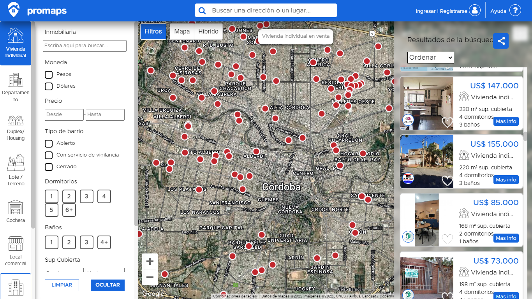Check the Cerrado neighborhood type
The image size is (532, 299).
point(49,167)
